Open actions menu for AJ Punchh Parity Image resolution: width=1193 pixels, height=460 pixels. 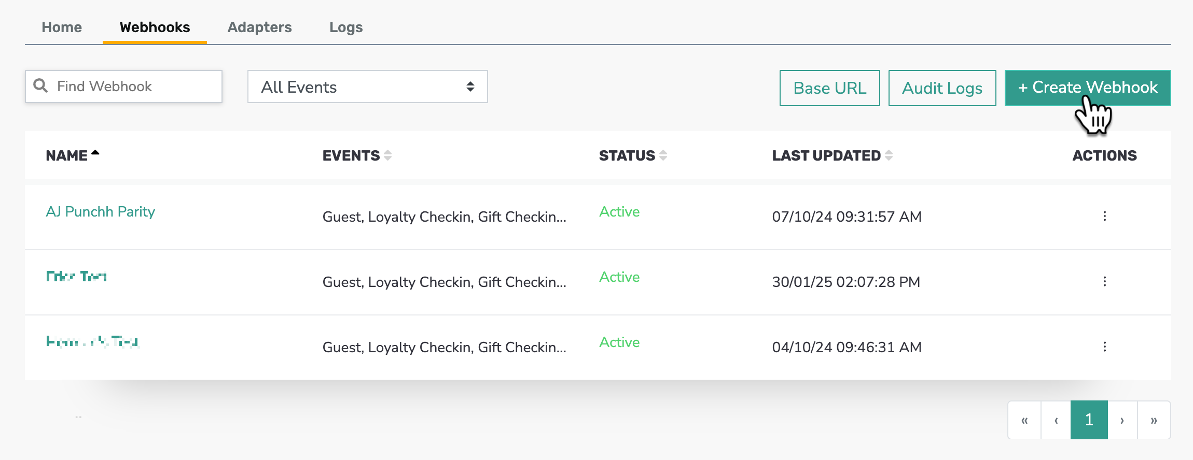point(1104,216)
